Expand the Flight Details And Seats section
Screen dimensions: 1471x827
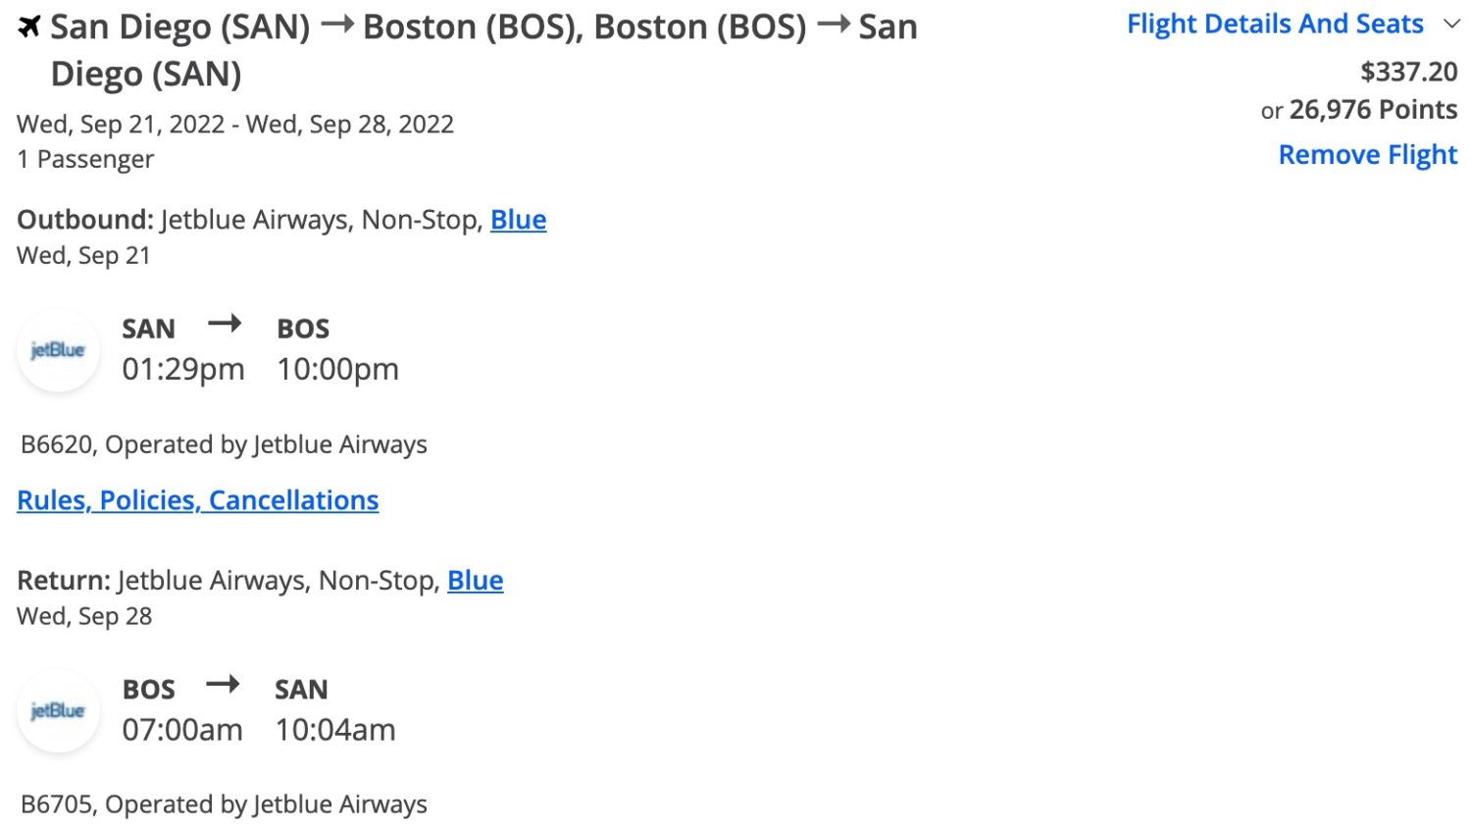[x=1273, y=24]
